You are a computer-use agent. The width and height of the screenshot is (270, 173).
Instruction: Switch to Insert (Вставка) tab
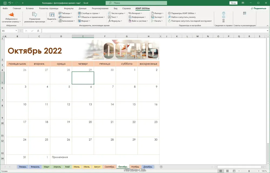pos(30,8)
